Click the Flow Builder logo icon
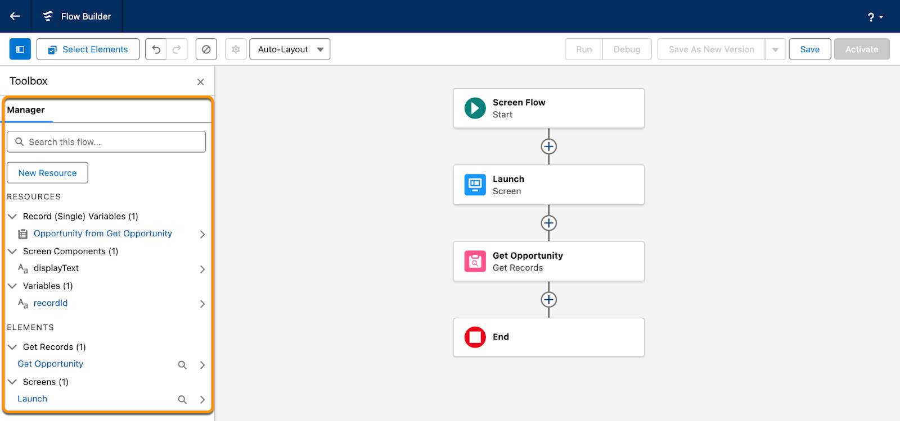The image size is (900, 421). 48,16
